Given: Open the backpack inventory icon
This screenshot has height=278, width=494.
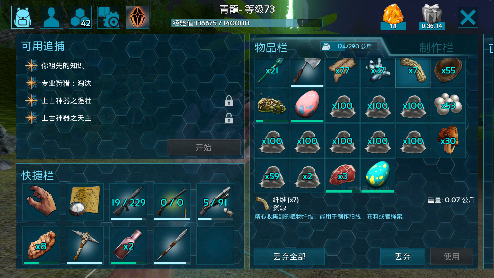Looking at the screenshot, I should [23, 17].
